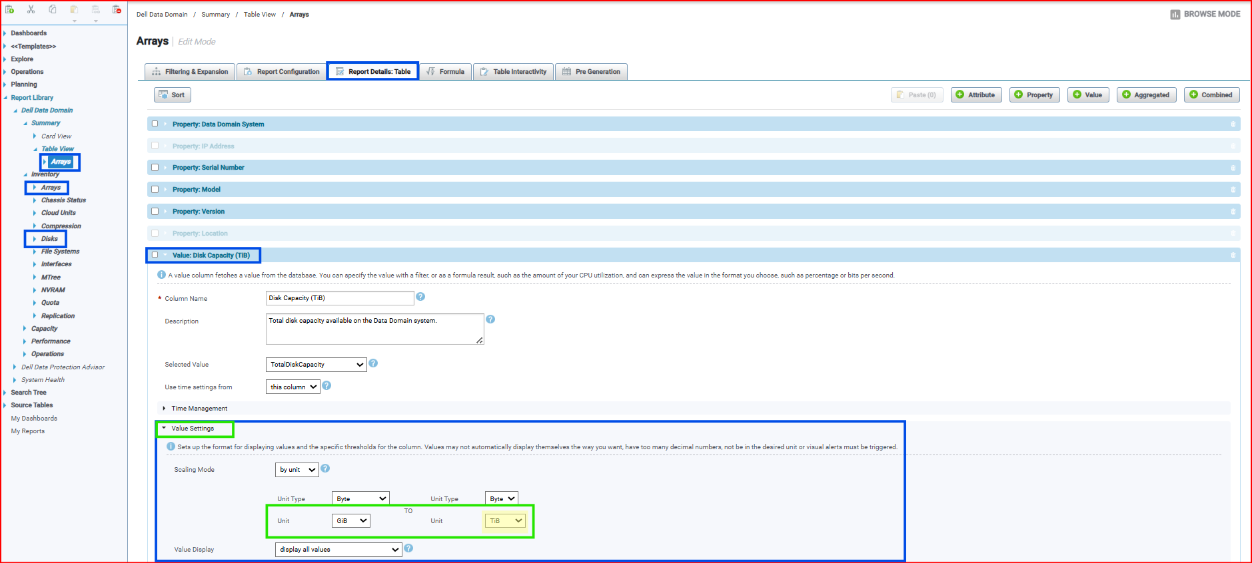Viewport: 1252px width, 563px height.
Task: Click trash icon on Property: Model row
Action: click(x=1233, y=190)
